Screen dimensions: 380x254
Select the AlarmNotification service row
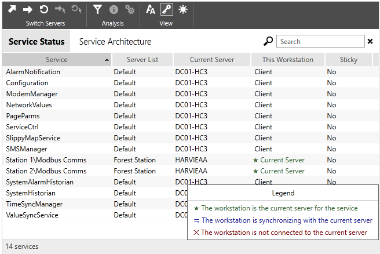click(33, 72)
